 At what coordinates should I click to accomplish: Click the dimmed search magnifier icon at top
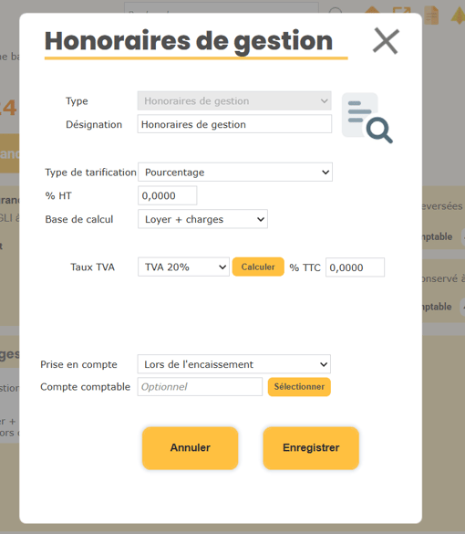coord(336,11)
